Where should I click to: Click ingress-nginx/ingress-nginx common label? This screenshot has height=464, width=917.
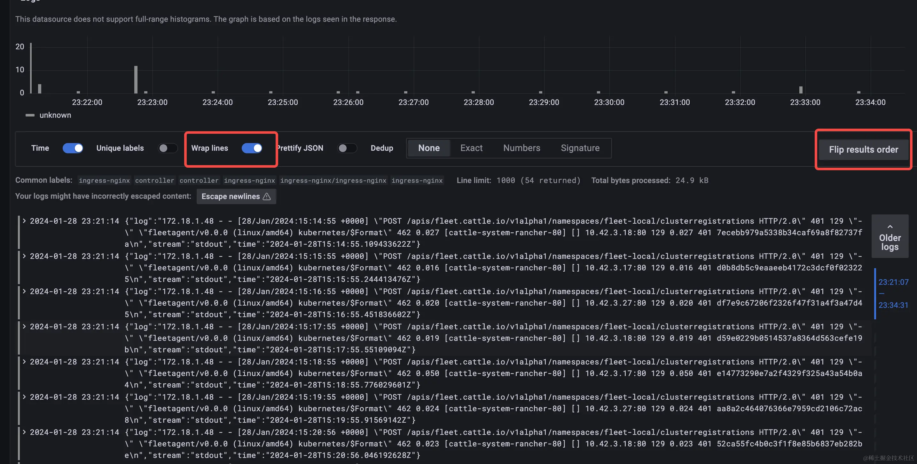click(x=333, y=180)
